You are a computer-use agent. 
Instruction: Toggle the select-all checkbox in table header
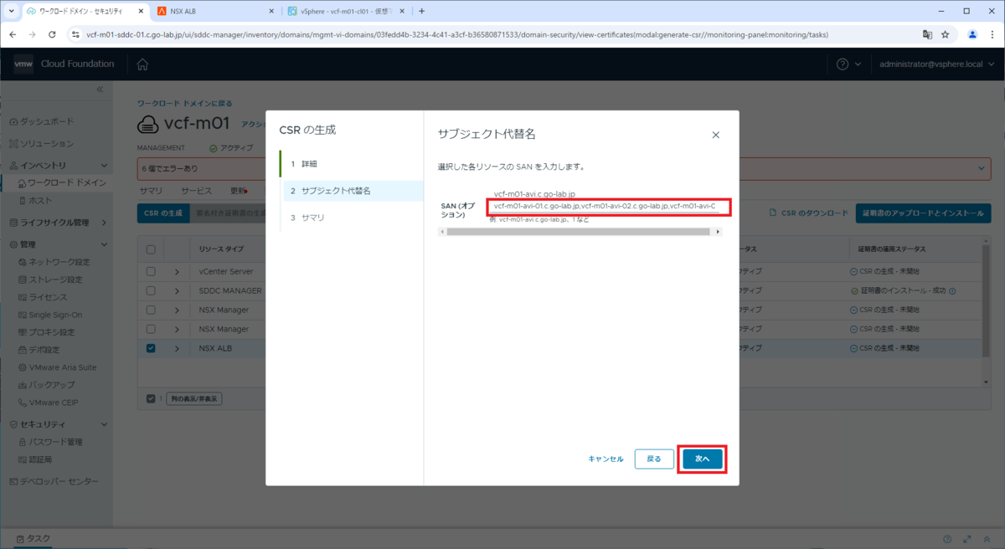151,249
